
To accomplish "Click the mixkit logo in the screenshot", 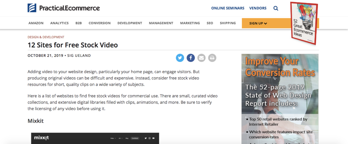I will 41,138.
